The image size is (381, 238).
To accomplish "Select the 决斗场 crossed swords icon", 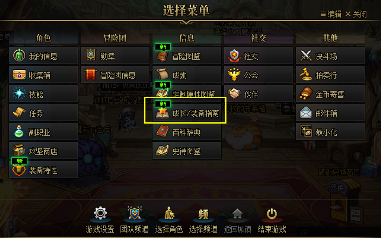I will tap(306, 56).
